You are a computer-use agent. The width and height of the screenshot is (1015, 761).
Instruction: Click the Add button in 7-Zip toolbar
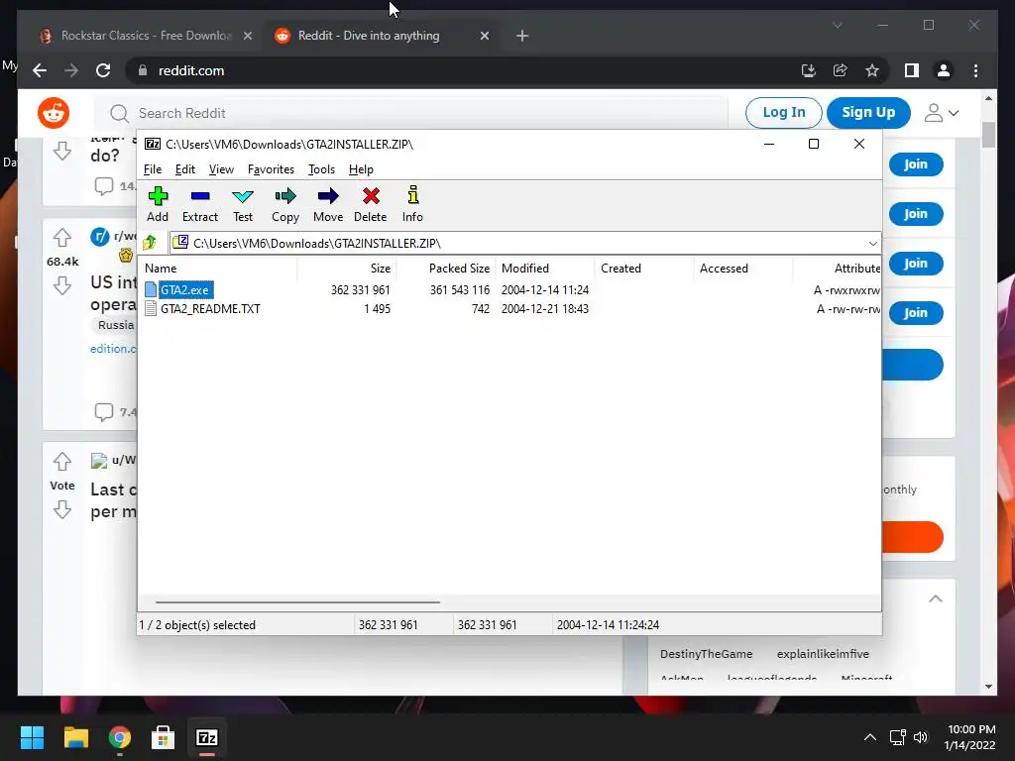pyautogui.click(x=158, y=204)
